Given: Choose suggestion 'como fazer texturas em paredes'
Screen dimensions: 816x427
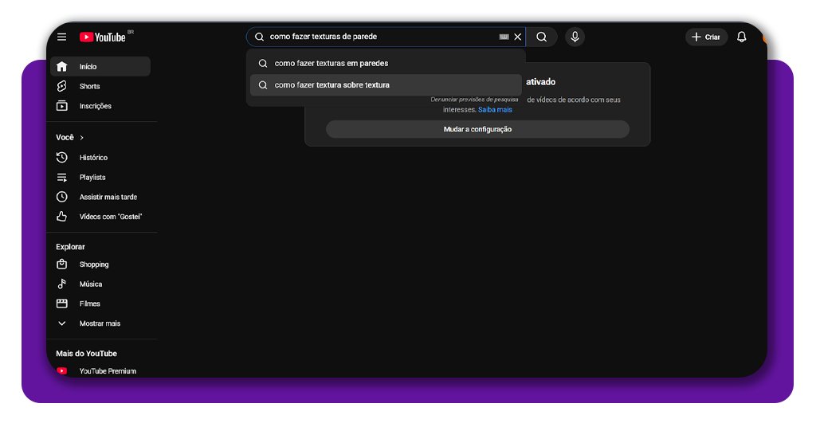Looking at the screenshot, I should (x=331, y=63).
